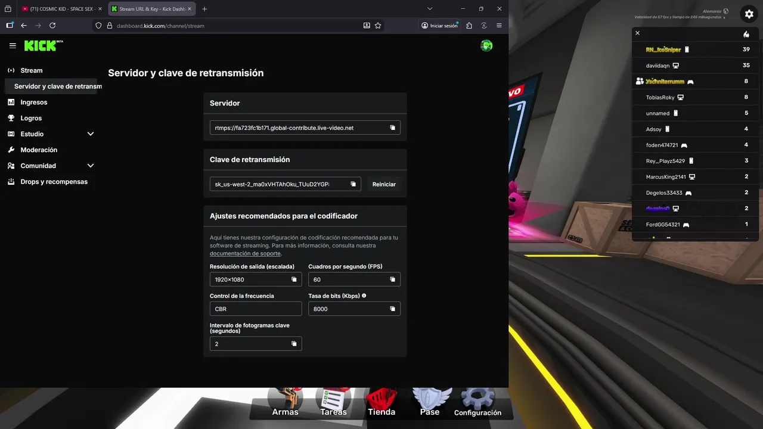The width and height of the screenshot is (763, 429).
Task: Select player Degelos33433 in leaderboard
Action: tap(694, 192)
